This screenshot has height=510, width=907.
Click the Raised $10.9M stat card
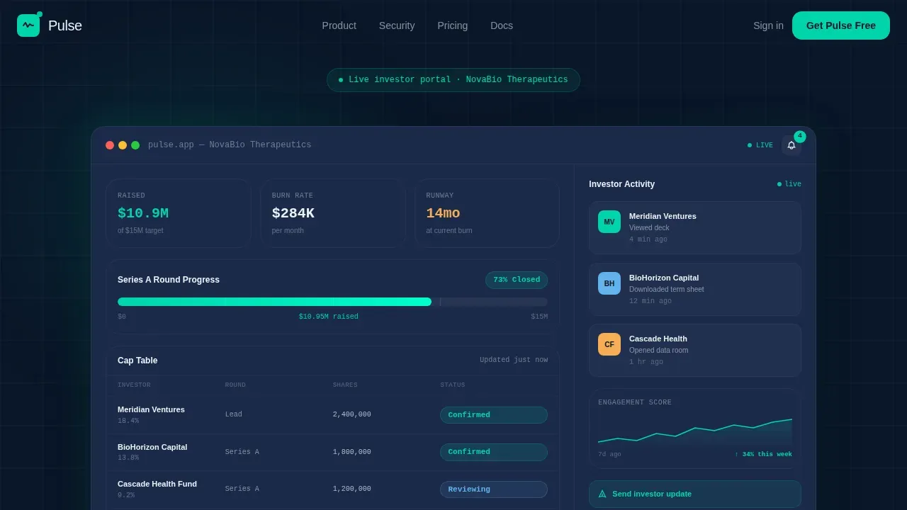point(179,213)
